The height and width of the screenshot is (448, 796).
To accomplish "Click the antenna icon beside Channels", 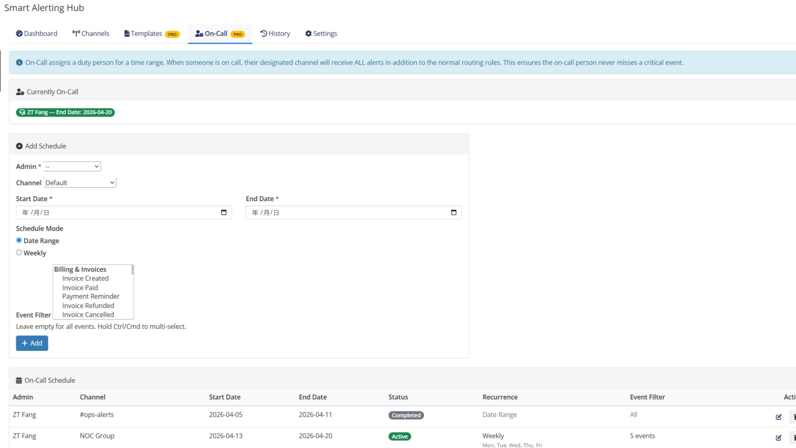I will click(x=75, y=33).
